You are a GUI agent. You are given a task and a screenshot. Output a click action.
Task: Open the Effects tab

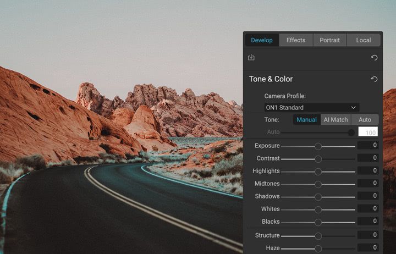point(296,40)
